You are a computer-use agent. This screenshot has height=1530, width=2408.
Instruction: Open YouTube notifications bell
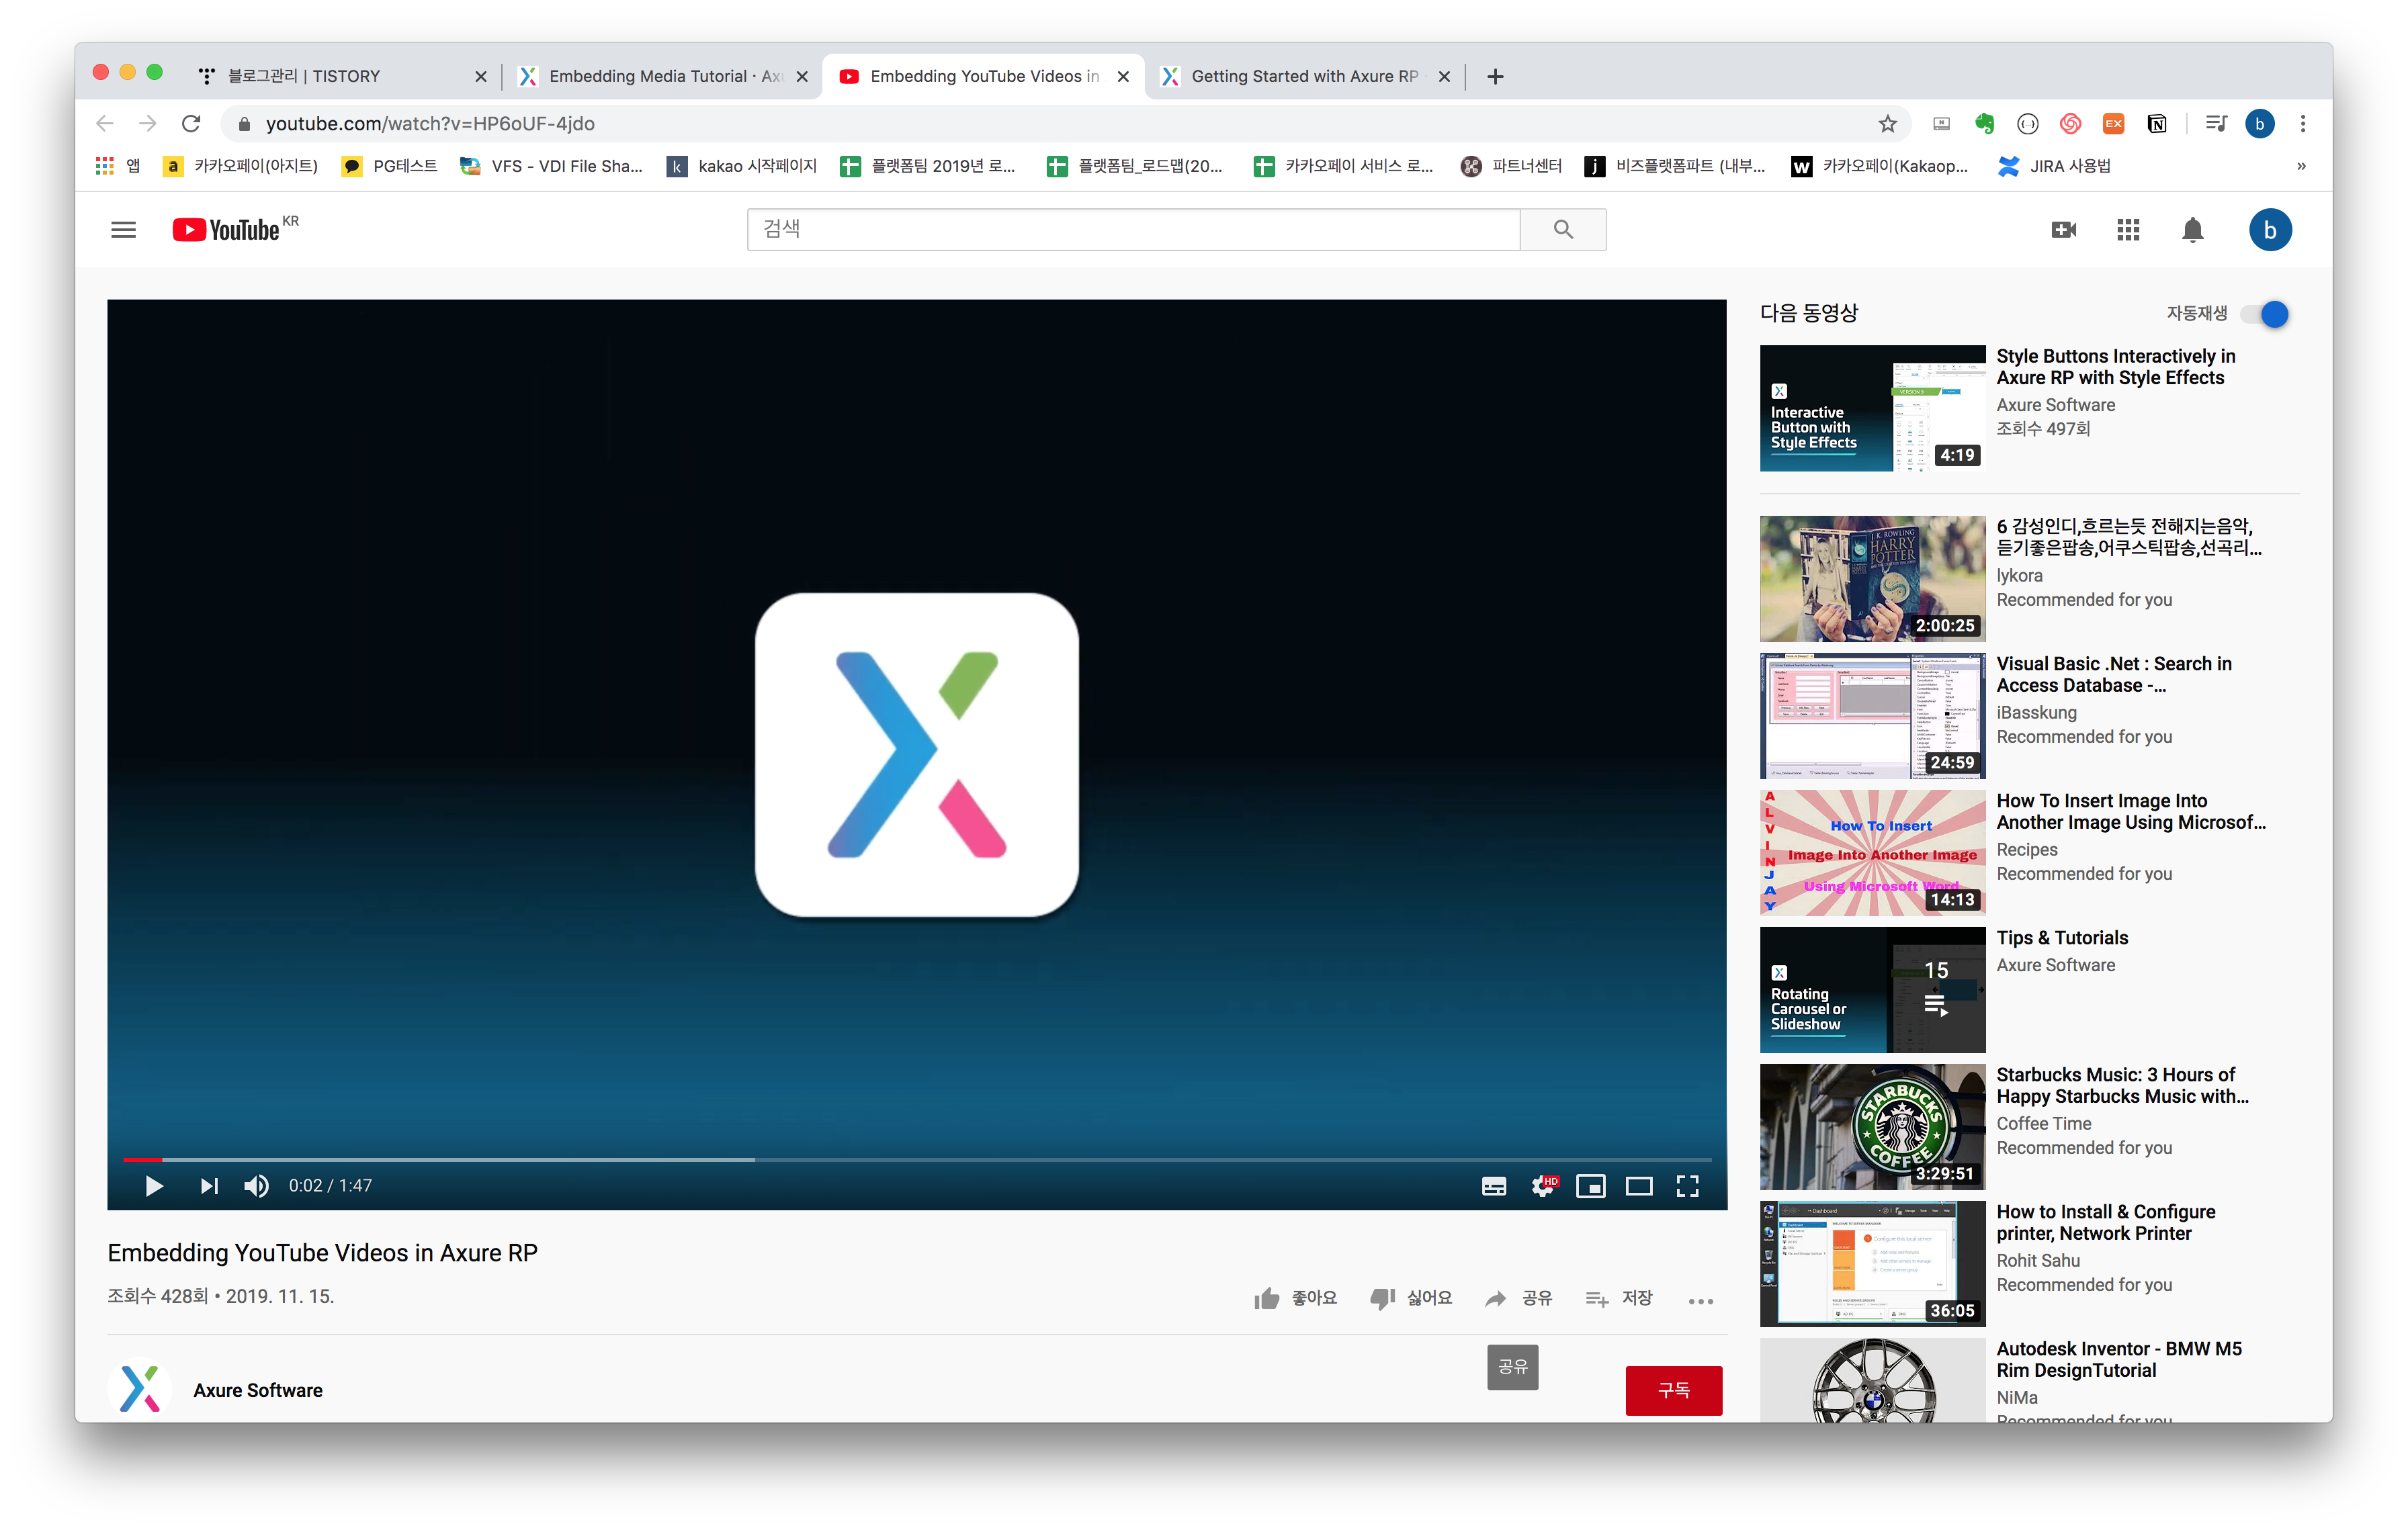[x=2192, y=230]
